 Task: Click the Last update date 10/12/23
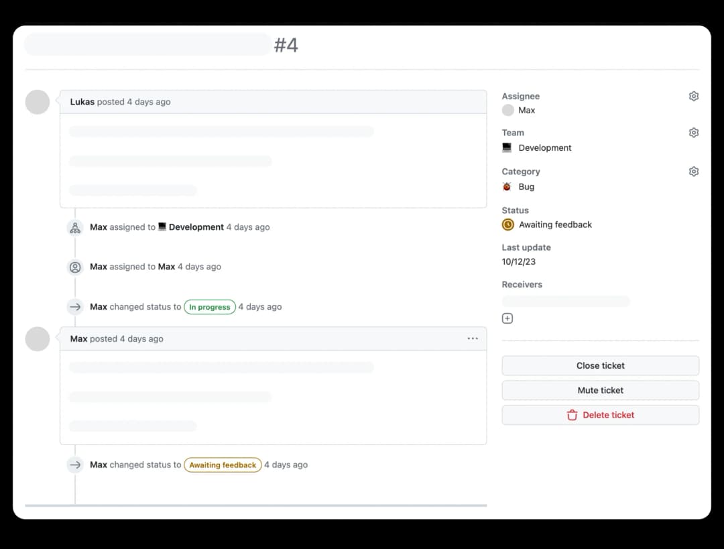[x=518, y=262]
